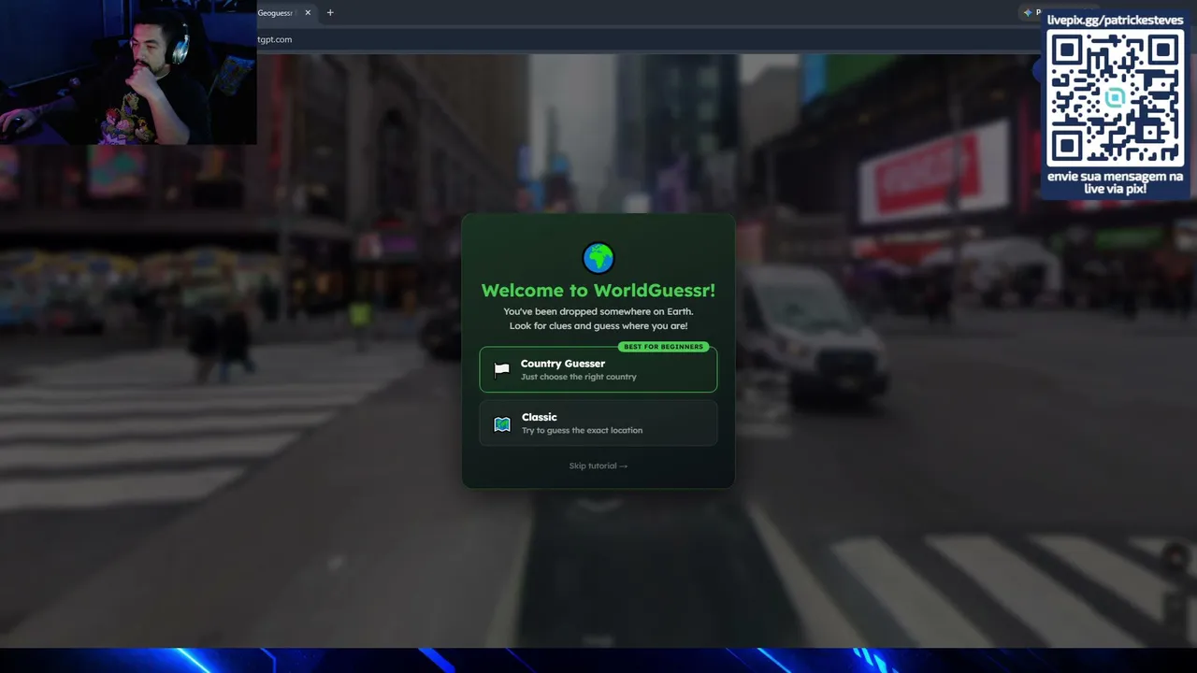Click the streamer webcam overlay
Image resolution: width=1197 pixels, height=673 pixels.
128,72
